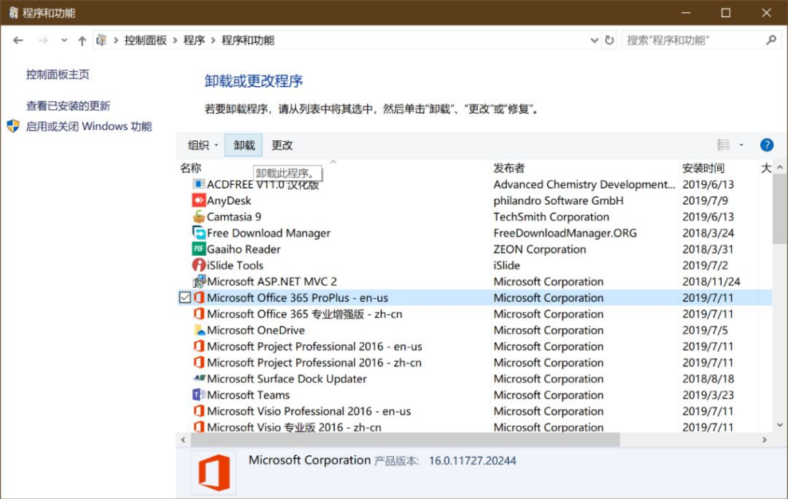The width and height of the screenshot is (788, 499).
Task: Click the AnyDesk red icon
Action: tap(199, 200)
